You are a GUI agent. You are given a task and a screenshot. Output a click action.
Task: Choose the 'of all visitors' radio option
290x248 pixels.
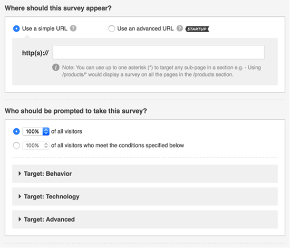tap(16, 131)
